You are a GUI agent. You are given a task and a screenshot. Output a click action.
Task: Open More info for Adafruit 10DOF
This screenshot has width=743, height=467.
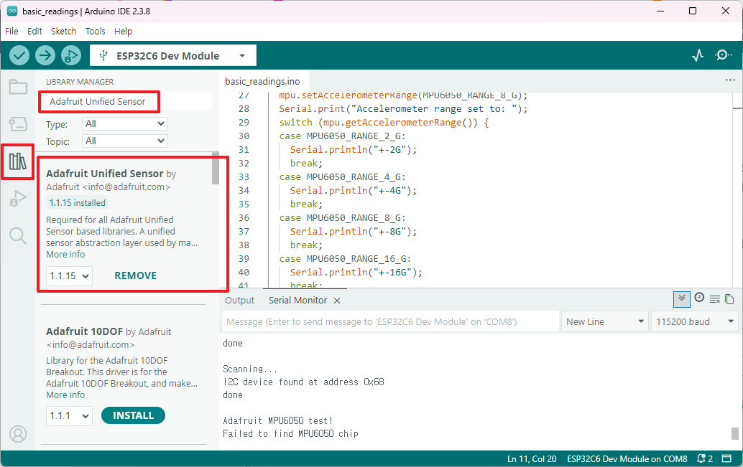click(65, 395)
